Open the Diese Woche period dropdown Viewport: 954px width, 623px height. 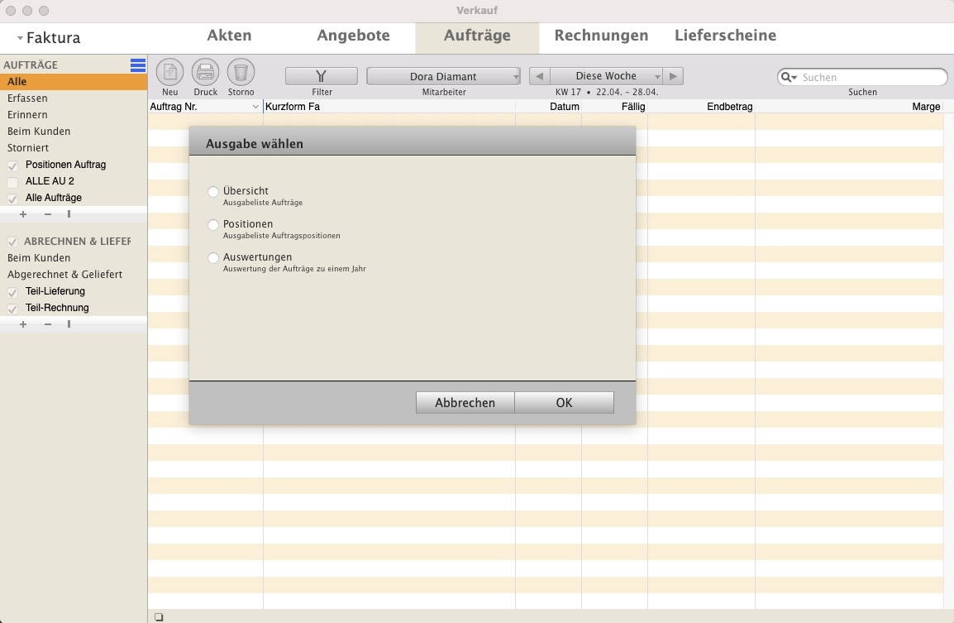(x=606, y=75)
